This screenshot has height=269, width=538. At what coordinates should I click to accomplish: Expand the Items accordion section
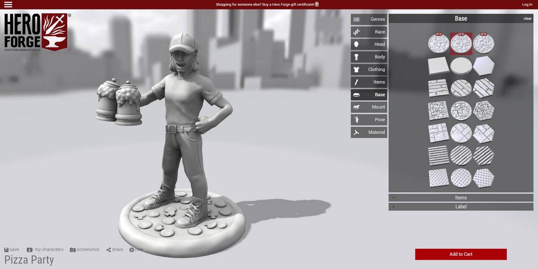tap(461, 198)
